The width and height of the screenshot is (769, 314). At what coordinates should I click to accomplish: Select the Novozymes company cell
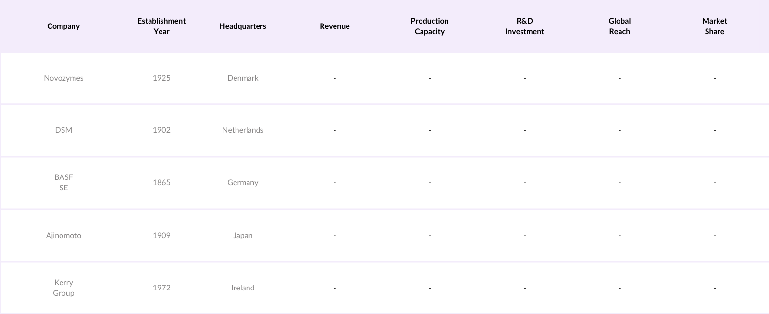pyautogui.click(x=63, y=78)
